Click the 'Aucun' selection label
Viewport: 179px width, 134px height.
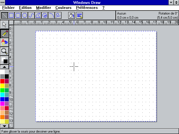[122, 13]
